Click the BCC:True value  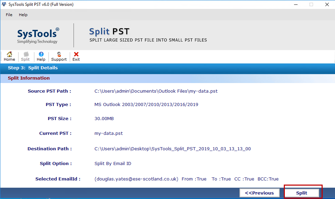(268, 179)
